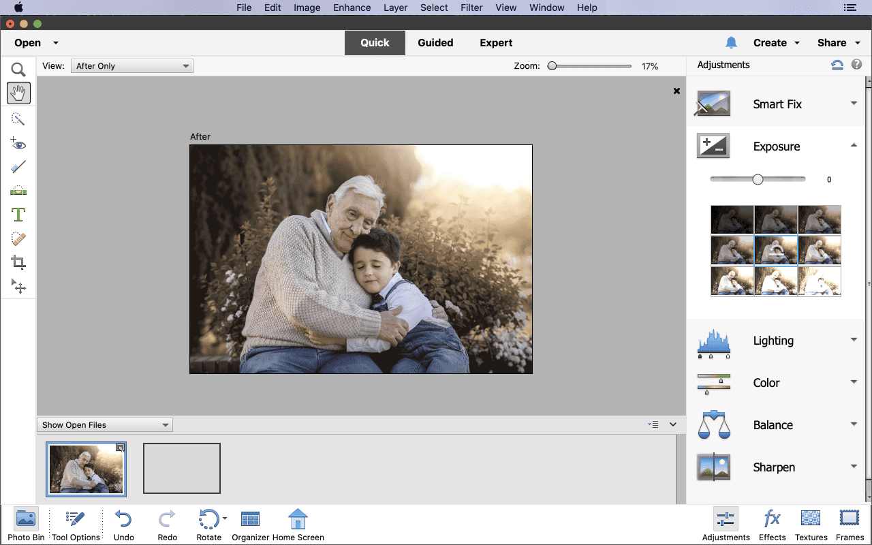Viewport: 872px width, 545px height.
Task: Open the Layer menu
Action: click(395, 7)
